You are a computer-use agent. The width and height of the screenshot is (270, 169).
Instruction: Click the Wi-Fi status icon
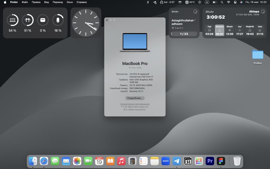pos(228,2)
